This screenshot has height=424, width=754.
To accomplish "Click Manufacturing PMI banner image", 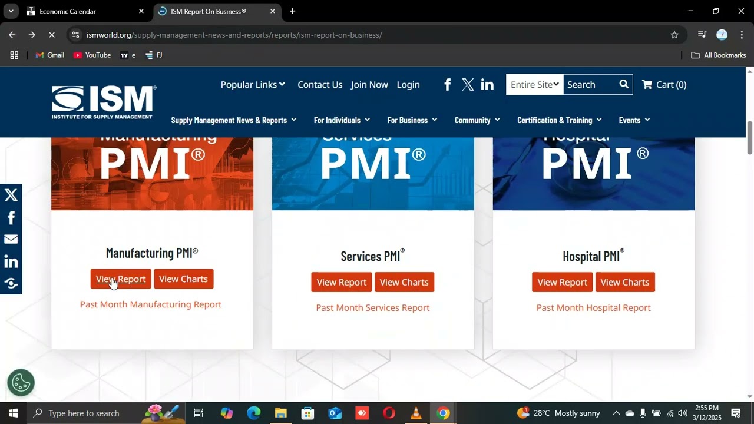I will click(x=153, y=174).
